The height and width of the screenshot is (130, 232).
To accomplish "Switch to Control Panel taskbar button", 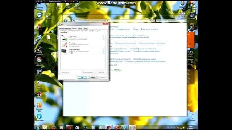I will 125,127.
